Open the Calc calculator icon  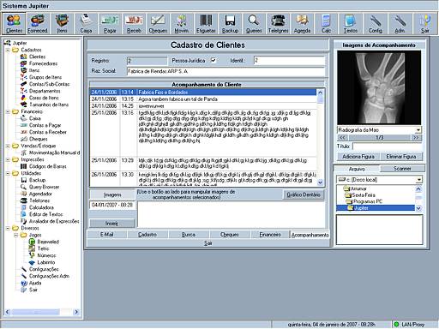point(326,23)
